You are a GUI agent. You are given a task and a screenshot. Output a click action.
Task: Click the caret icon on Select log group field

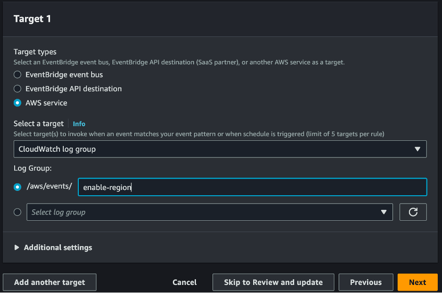pyautogui.click(x=383, y=212)
